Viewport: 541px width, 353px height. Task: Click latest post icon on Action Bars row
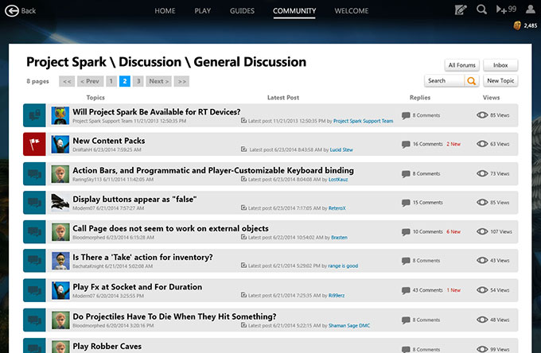click(x=244, y=179)
